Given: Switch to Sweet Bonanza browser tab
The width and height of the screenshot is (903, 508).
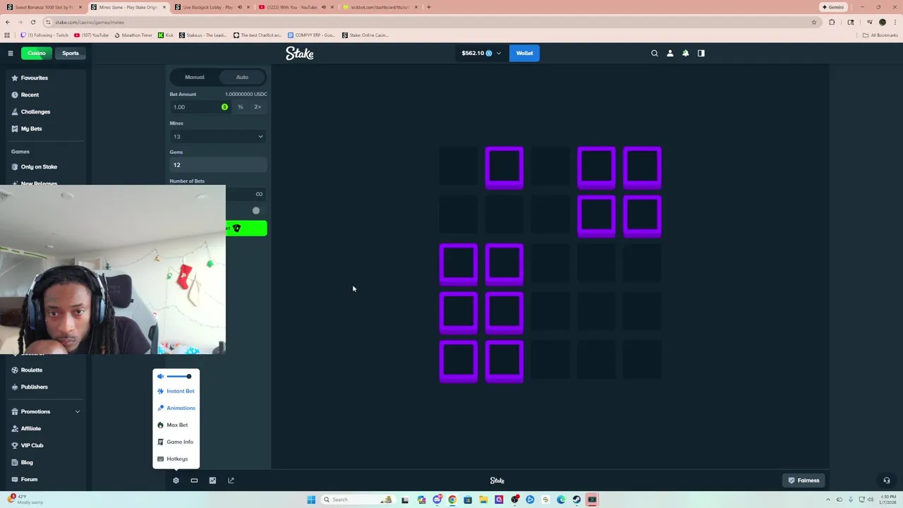Looking at the screenshot, I should [x=44, y=7].
